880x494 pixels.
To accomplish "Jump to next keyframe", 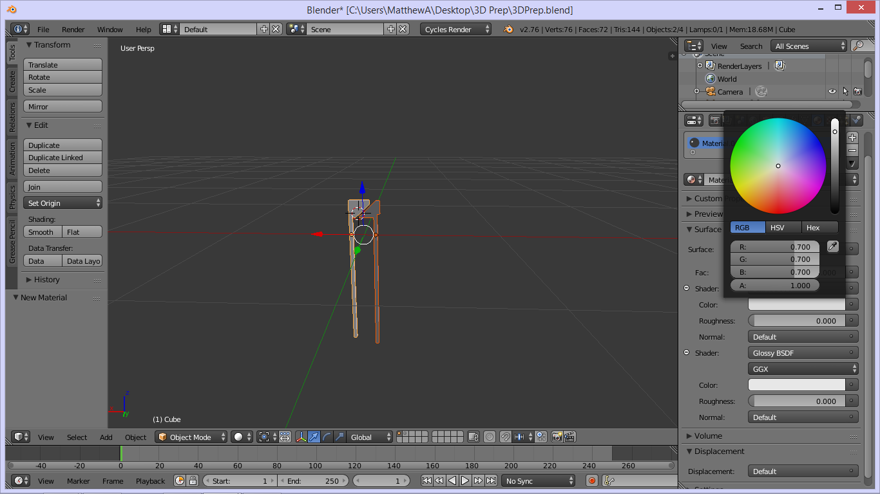I will tap(478, 480).
